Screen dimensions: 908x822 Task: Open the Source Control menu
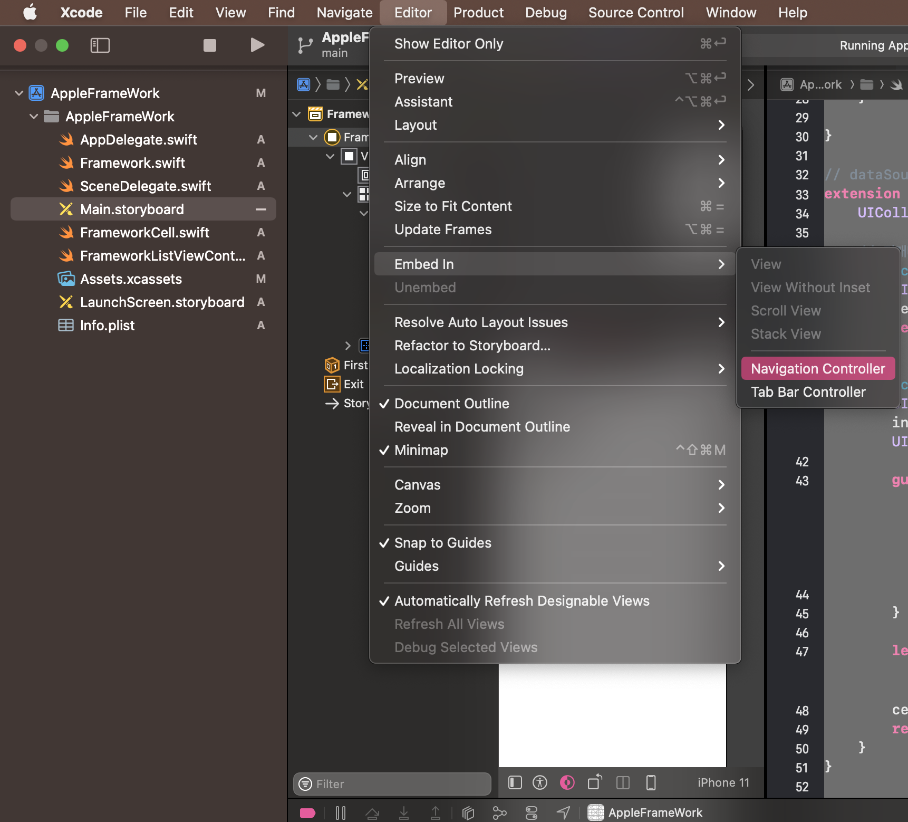click(x=636, y=13)
